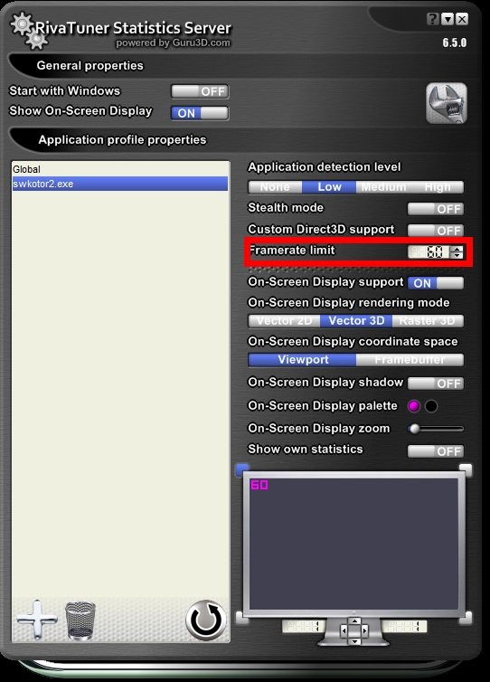Screen dimensions: 490x682
Task: Enable Stealth mode switch
Action: tap(436, 209)
